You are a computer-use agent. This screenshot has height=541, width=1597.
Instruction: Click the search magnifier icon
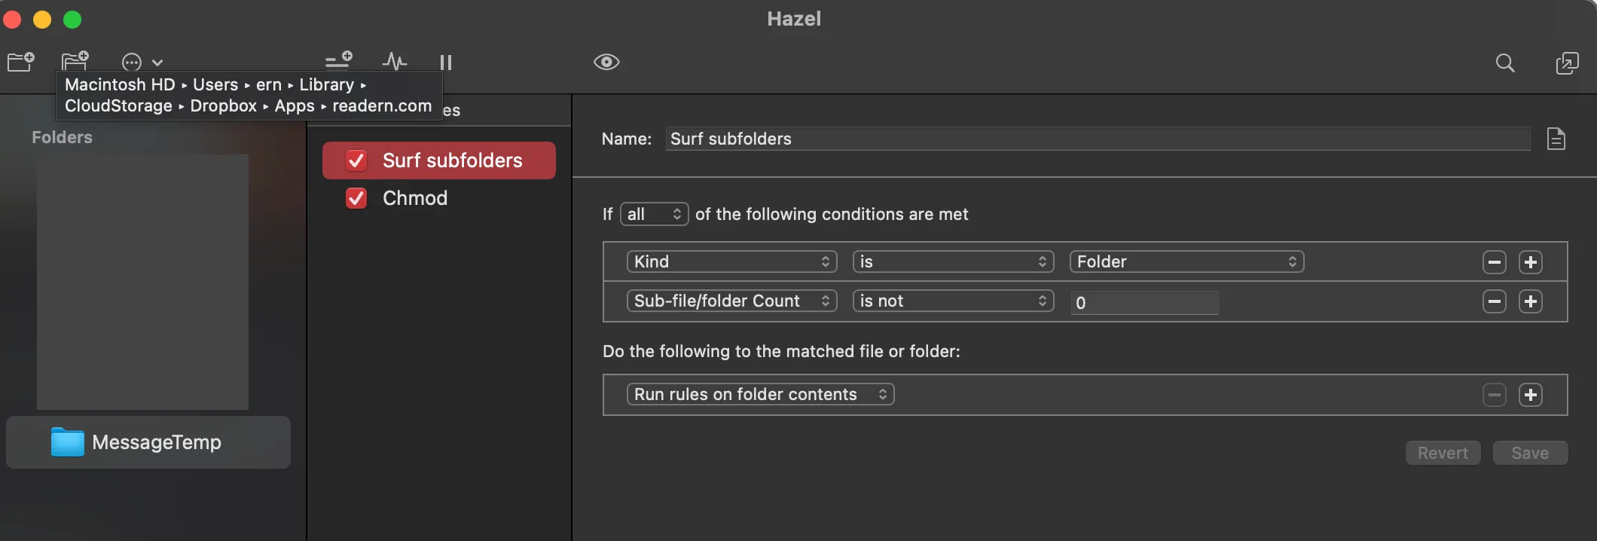(x=1504, y=63)
